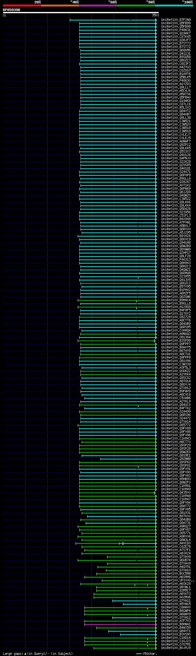Screen dimensions: 196x656
Task: Click the UniRef100_B5LSX3 label
Action: click(176, 108)
